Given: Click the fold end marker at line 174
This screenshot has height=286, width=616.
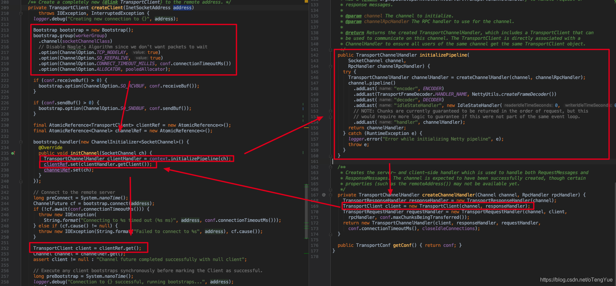Looking at the screenshot, I should click(x=330, y=234).
